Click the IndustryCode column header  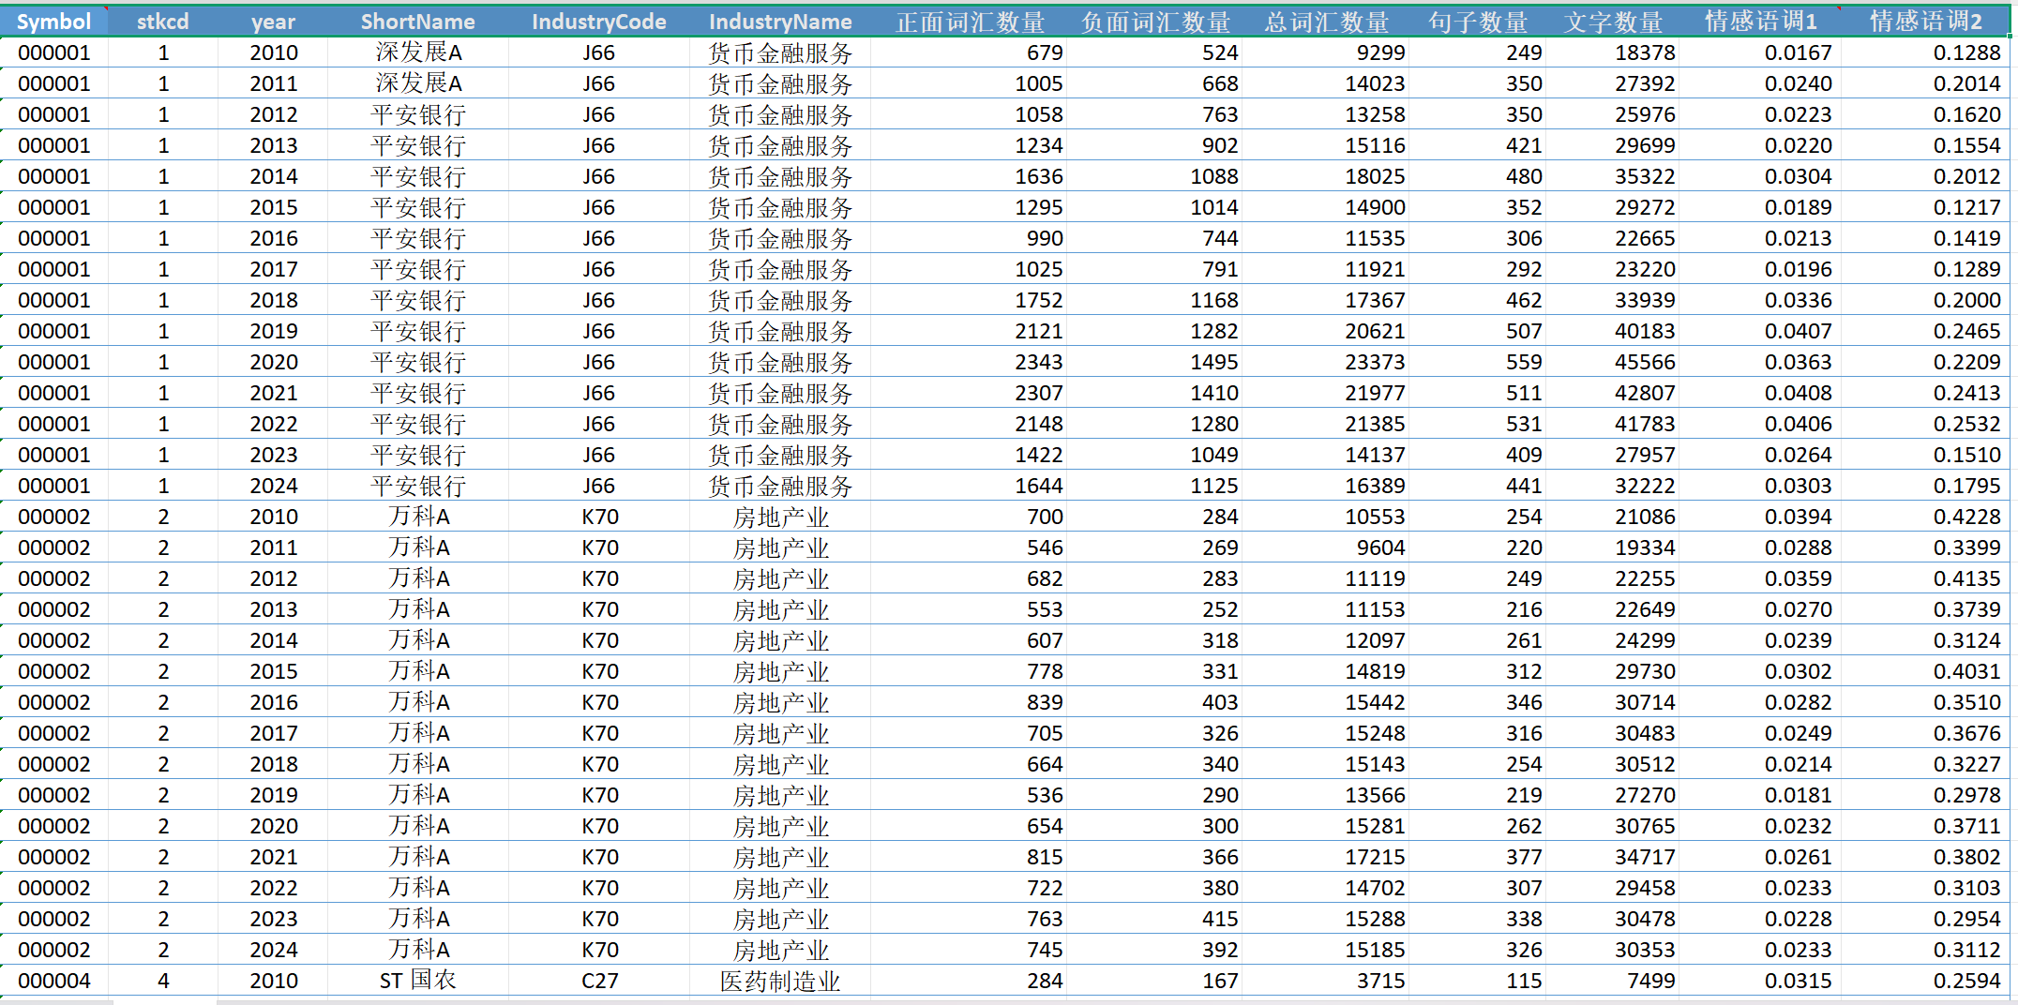[x=599, y=22]
